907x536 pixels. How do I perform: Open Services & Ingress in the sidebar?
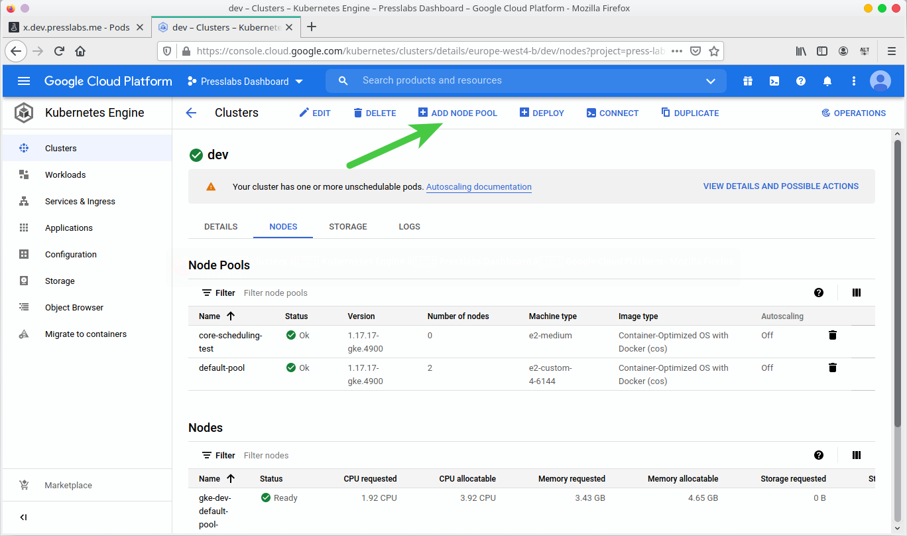[86, 201]
